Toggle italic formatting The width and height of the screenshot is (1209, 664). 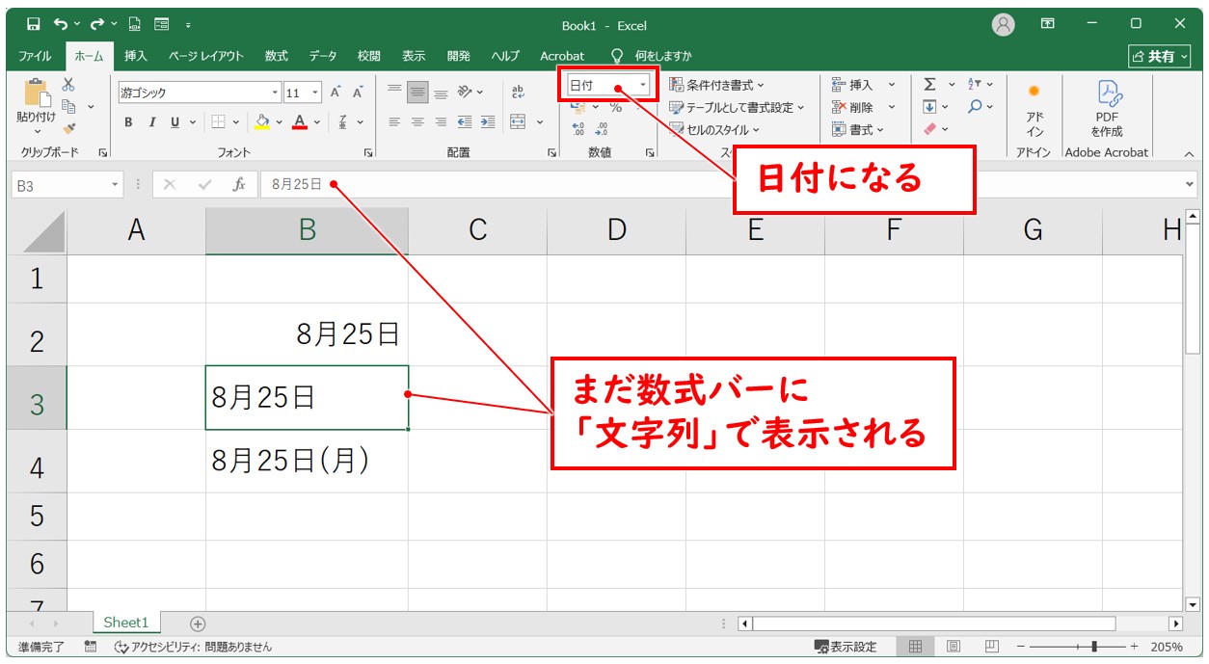pyautogui.click(x=151, y=122)
